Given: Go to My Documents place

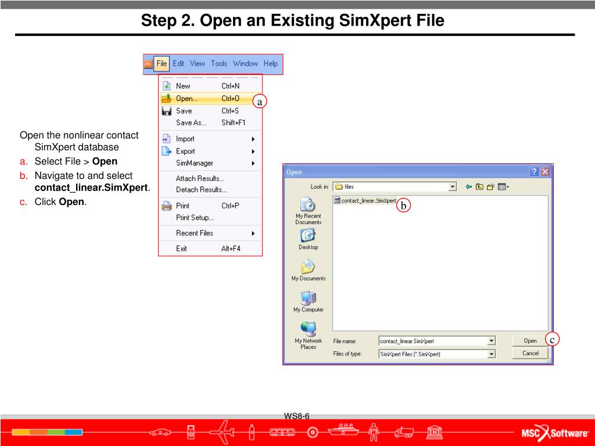Looking at the screenshot, I should (x=309, y=270).
